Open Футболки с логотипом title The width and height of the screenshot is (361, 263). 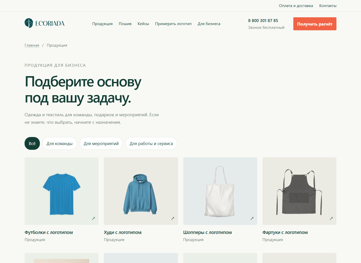(x=49, y=232)
